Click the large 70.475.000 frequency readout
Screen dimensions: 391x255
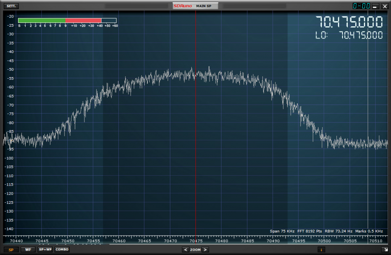pyautogui.click(x=349, y=22)
